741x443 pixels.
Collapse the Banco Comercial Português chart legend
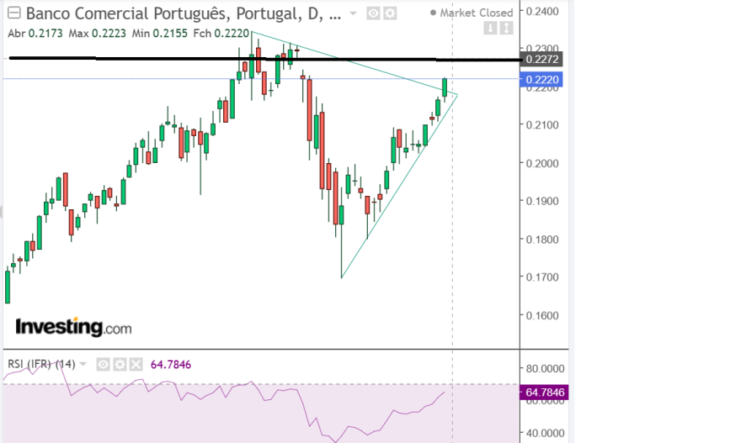click(x=14, y=13)
